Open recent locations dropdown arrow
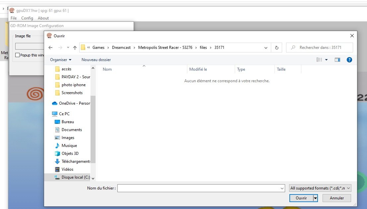 pos(68,48)
